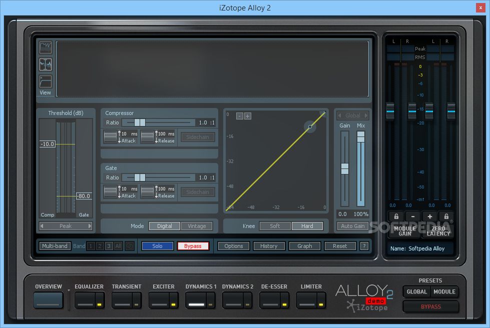Open the De-Esser module

tap(270, 300)
